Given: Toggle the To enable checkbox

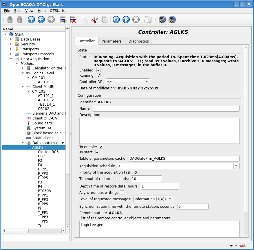Looking at the screenshot, I should [x=101, y=147].
